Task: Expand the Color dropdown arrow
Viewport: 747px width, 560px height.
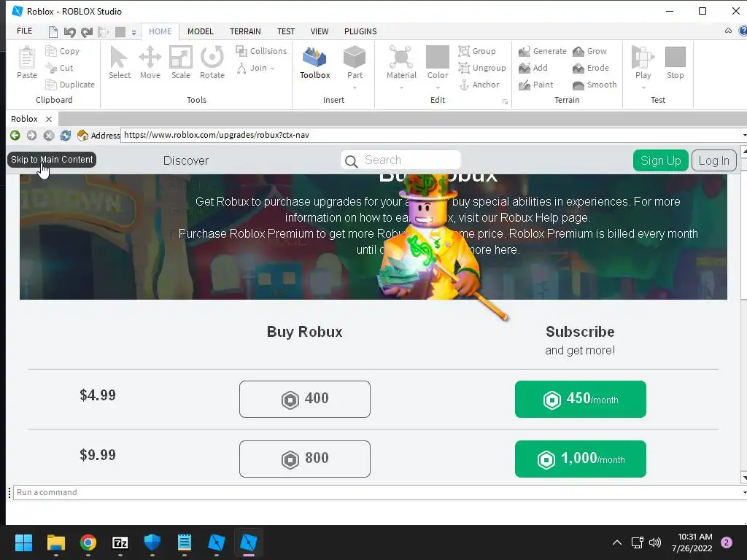Action: [438, 88]
